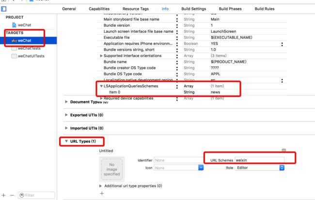
Task: Click stepper for Executable file key
Action: coord(177,38)
